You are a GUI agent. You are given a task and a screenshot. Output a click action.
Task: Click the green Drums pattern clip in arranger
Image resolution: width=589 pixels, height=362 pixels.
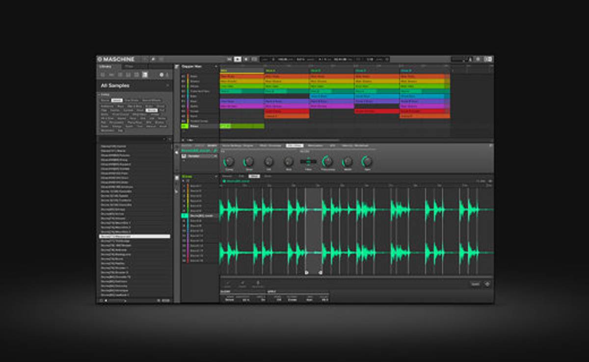(x=242, y=126)
